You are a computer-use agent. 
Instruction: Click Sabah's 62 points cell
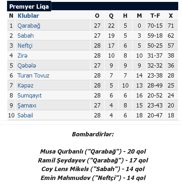pyautogui.click(x=171, y=36)
